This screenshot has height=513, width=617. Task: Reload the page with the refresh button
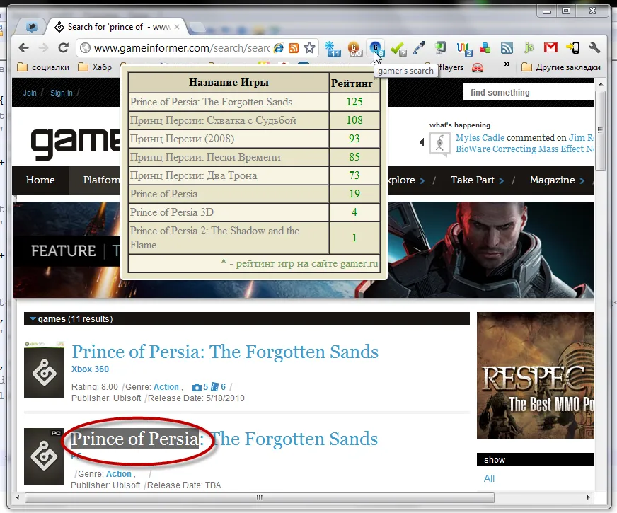63,48
